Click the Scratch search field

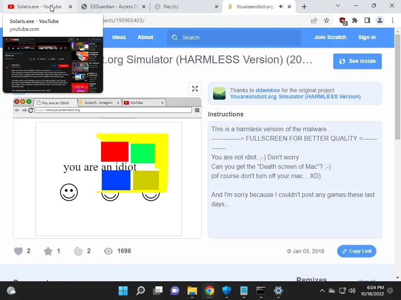pos(234,37)
